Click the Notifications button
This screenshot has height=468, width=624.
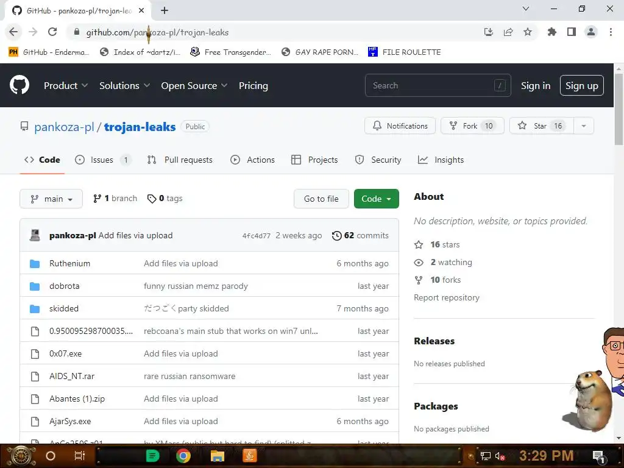tap(400, 126)
